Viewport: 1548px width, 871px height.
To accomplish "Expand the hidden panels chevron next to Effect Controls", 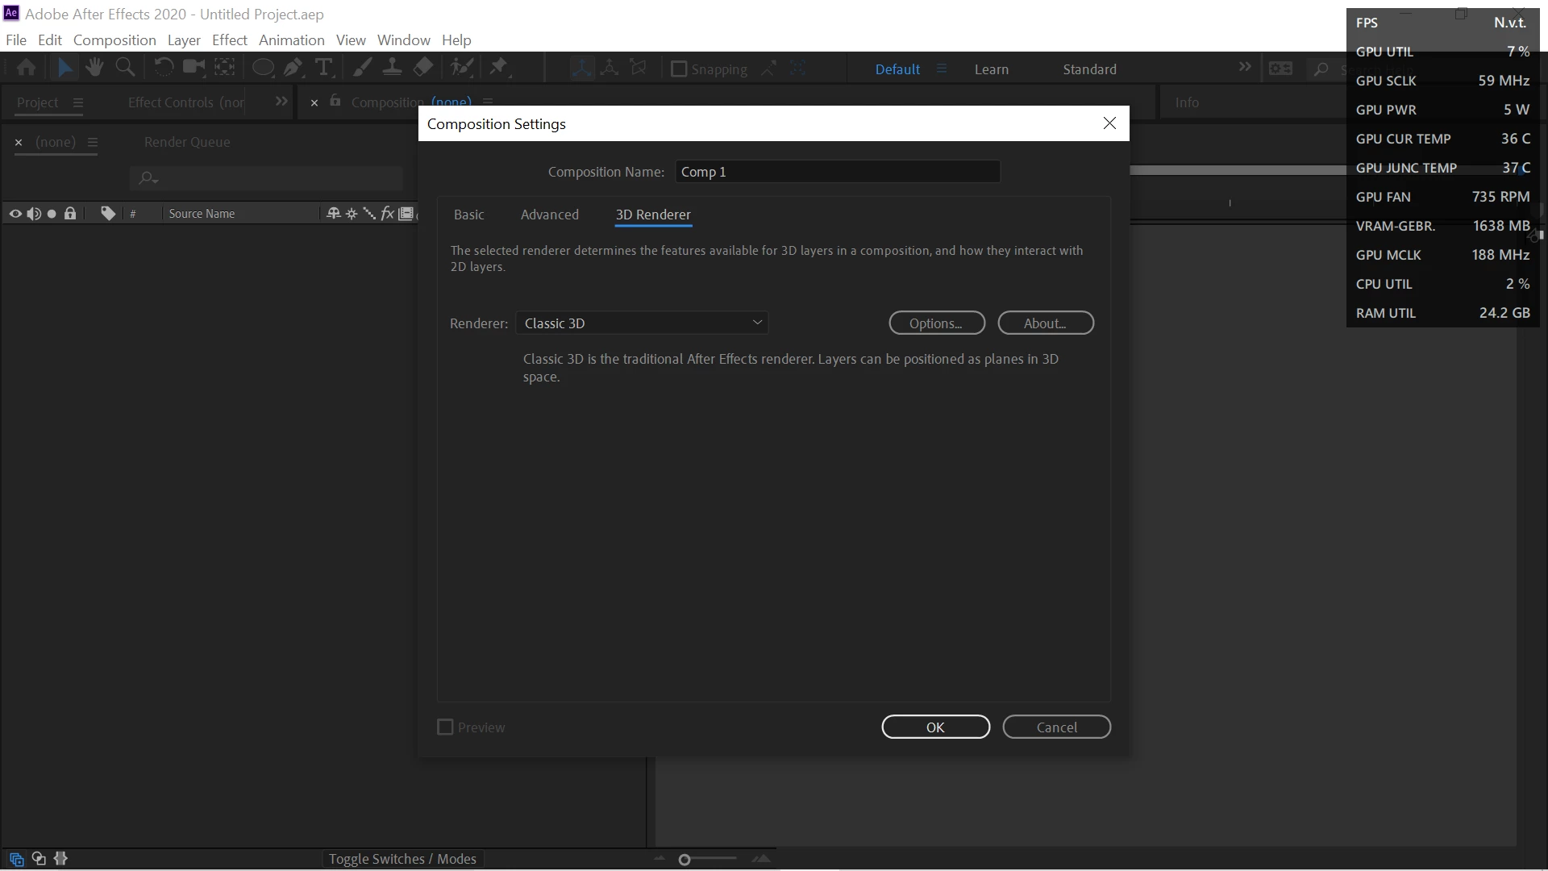I will click(x=281, y=102).
